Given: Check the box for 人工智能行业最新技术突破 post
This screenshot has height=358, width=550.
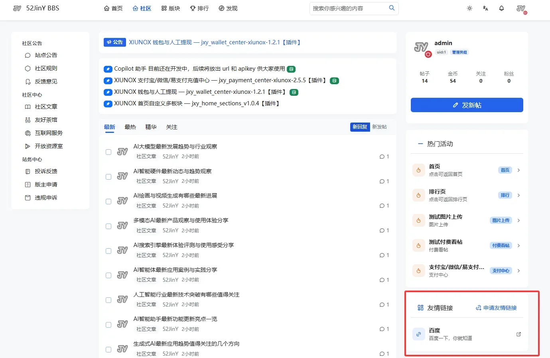Looking at the screenshot, I should (108, 300).
